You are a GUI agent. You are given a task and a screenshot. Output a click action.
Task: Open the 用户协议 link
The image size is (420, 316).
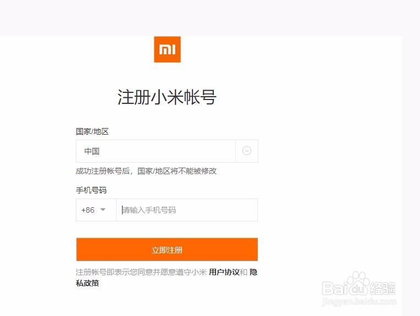point(224,272)
